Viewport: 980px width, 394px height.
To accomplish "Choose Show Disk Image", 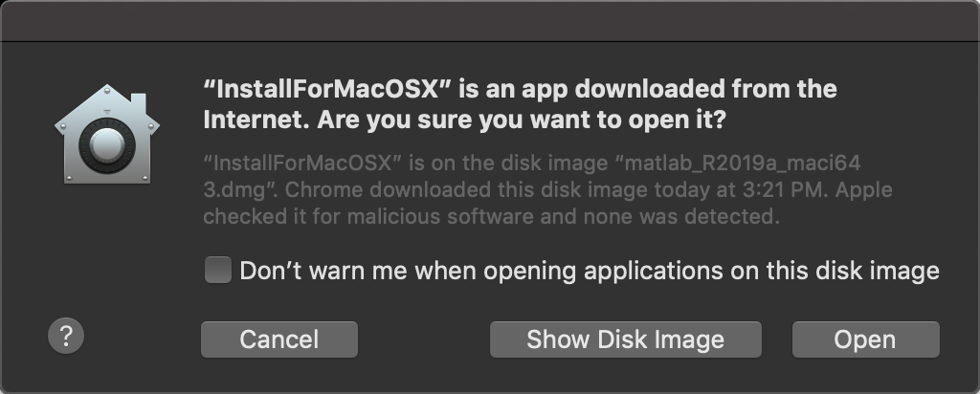I will pos(625,339).
